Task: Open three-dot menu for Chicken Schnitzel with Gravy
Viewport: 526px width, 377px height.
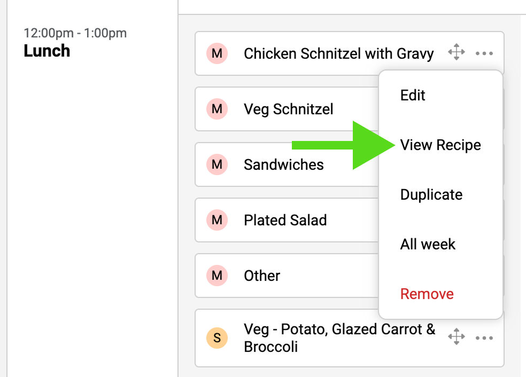Action: click(484, 53)
